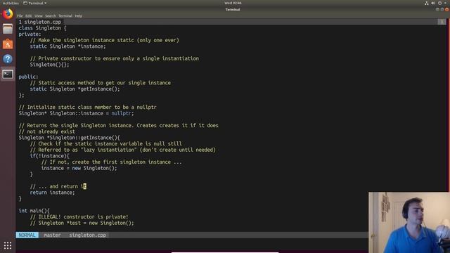Click the nullptr keyword
Image resolution: width=450 pixels, height=253 pixels.
tap(122, 113)
